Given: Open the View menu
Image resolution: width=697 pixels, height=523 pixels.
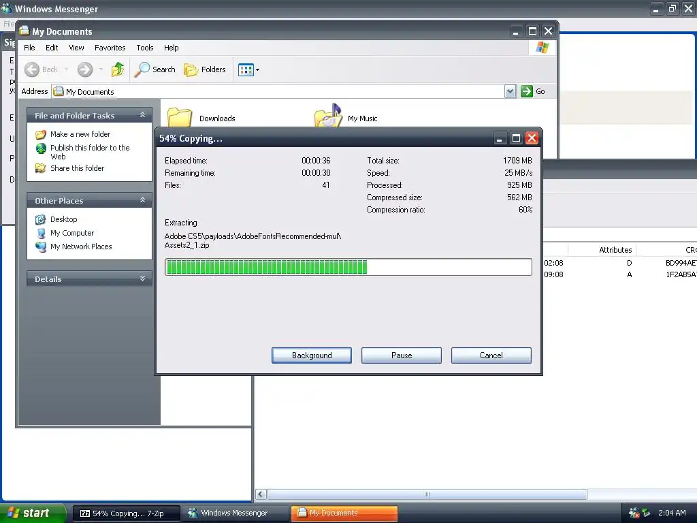Looking at the screenshot, I should pyautogui.click(x=76, y=48).
